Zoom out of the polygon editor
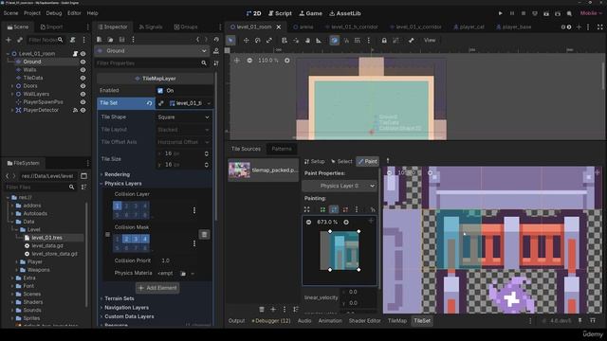 (x=308, y=222)
